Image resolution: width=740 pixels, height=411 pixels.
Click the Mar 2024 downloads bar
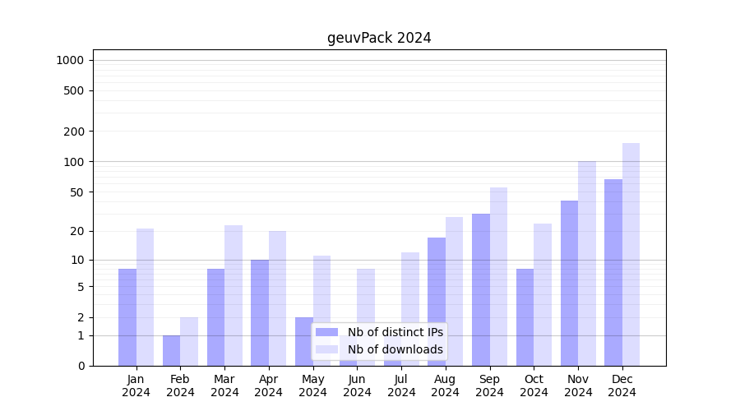click(234, 295)
